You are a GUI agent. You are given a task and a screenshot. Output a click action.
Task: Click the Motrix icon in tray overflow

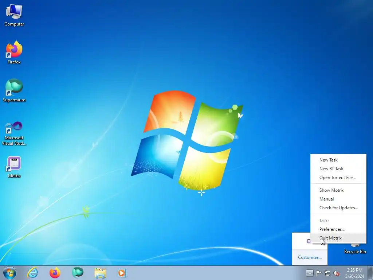309,241
